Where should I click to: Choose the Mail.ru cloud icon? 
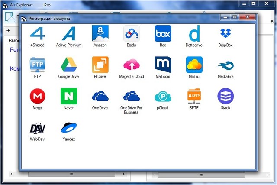194,65
